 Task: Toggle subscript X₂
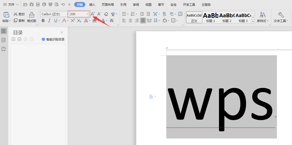(79, 20)
